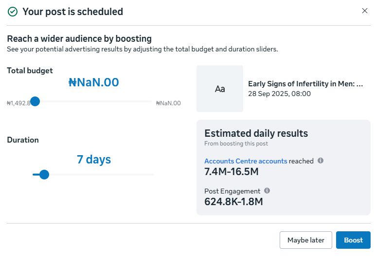Click the green scheduled checkmark icon
This screenshot has height=257, width=375.
click(13, 12)
